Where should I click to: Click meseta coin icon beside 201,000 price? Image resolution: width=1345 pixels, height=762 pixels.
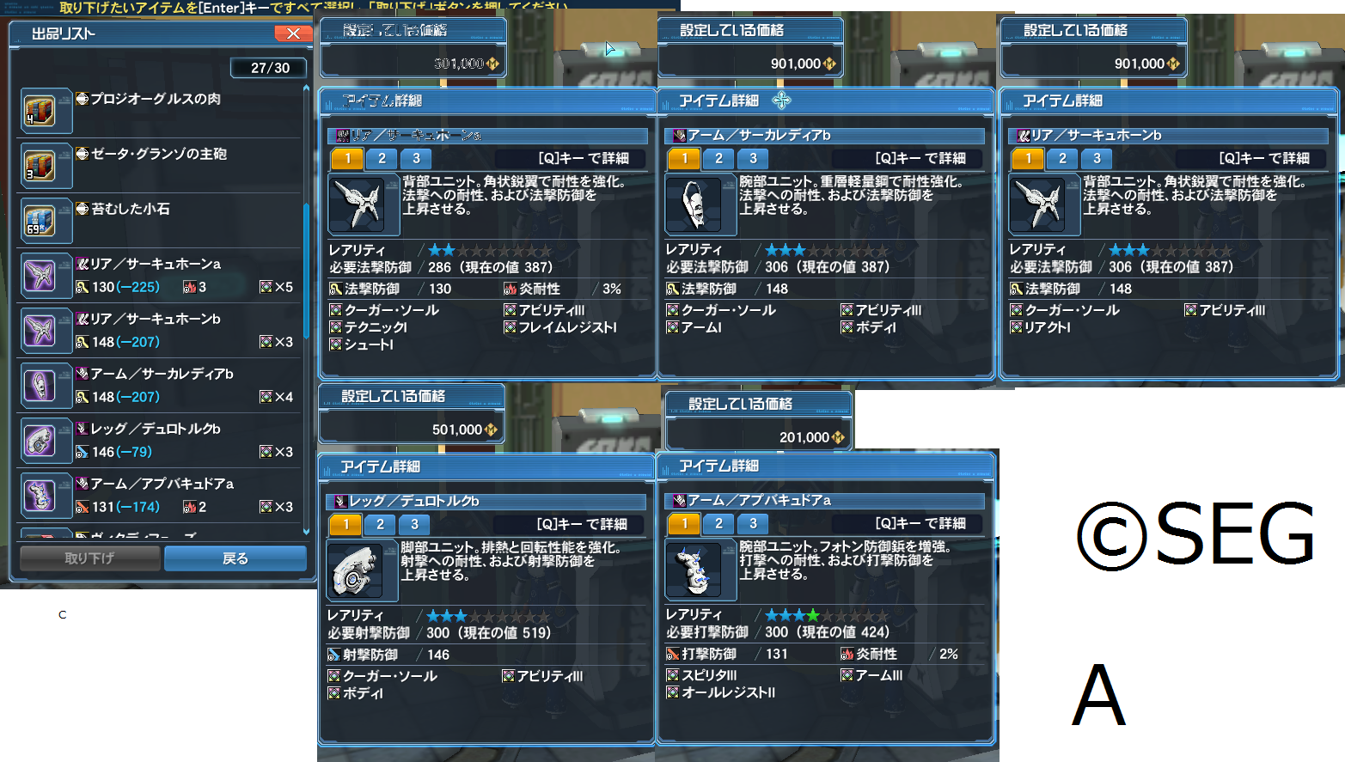pos(838,437)
